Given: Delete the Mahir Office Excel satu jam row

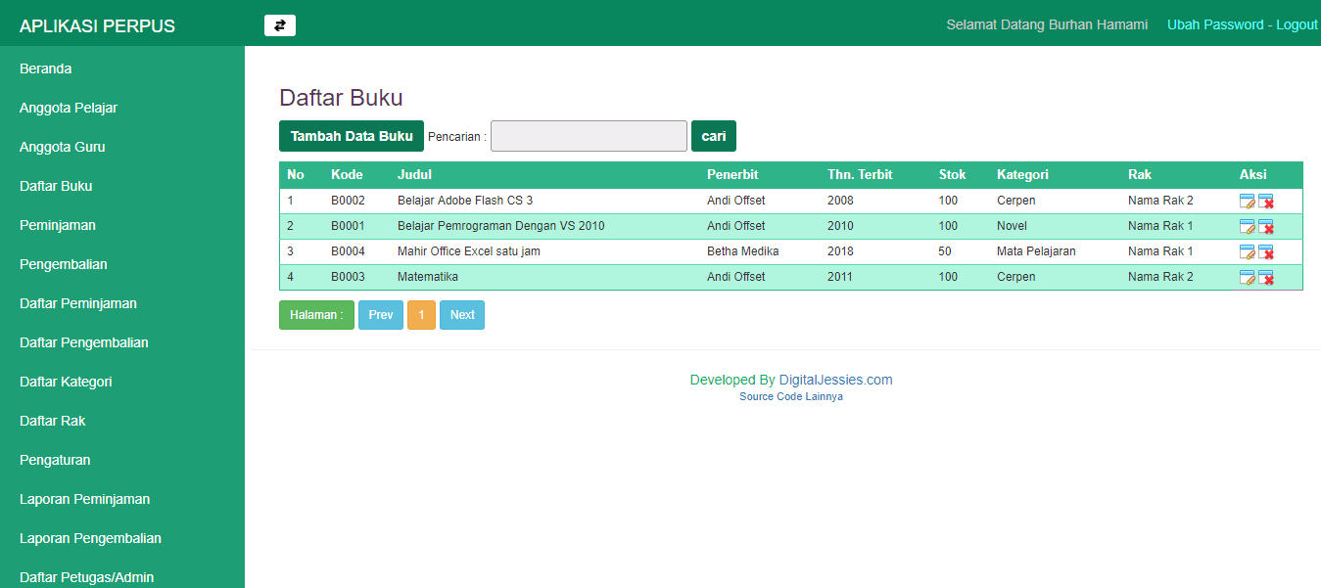Looking at the screenshot, I should (x=1266, y=252).
